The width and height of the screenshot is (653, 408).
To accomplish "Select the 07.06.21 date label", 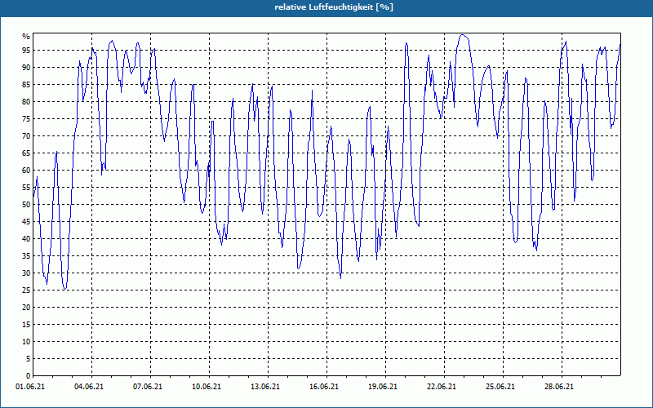I will pyautogui.click(x=148, y=387).
